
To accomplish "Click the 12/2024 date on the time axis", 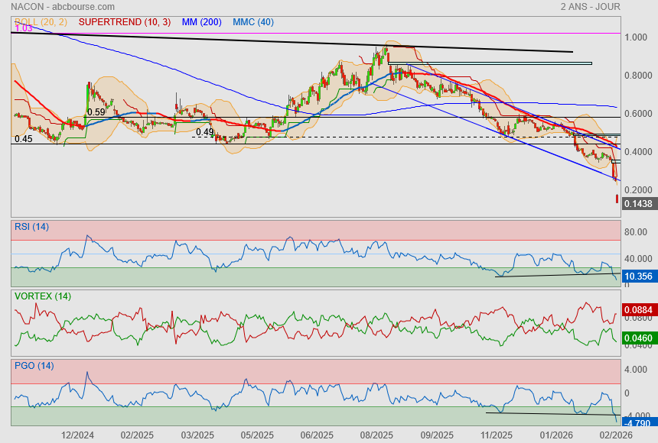I will [77, 435].
